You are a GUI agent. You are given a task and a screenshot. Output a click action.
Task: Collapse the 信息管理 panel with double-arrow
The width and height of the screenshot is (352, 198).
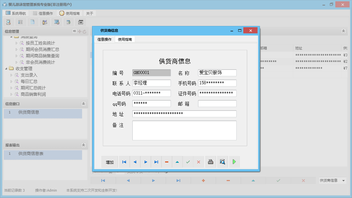coord(74,31)
